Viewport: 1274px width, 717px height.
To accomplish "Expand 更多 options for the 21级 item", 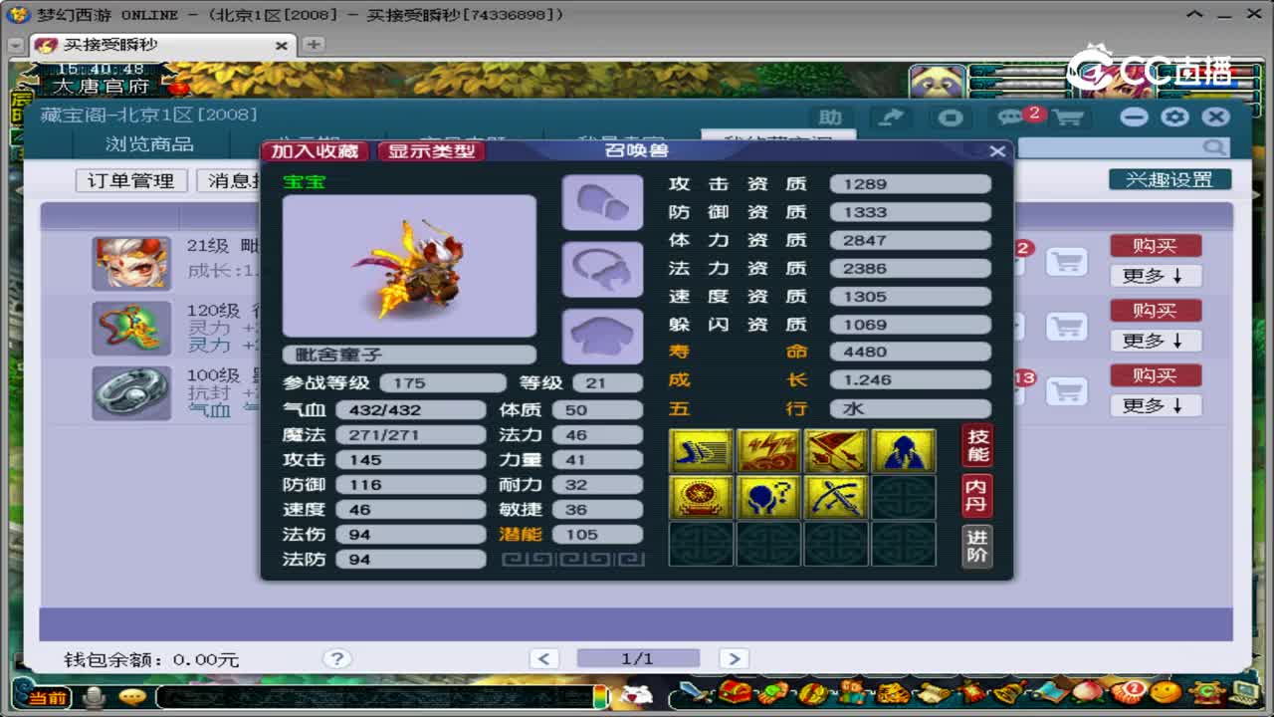I will click(x=1156, y=276).
